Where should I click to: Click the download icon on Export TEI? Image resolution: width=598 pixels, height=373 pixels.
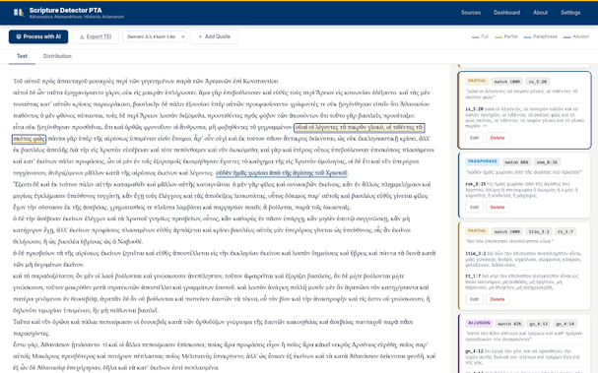click(82, 36)
